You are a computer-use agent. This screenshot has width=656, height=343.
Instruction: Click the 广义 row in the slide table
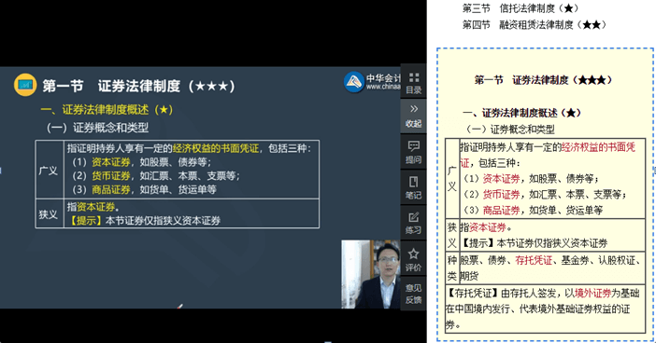(x=178, y=169)
